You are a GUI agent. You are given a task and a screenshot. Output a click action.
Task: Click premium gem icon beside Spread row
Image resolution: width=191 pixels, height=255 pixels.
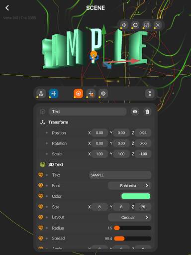(41, 239)
